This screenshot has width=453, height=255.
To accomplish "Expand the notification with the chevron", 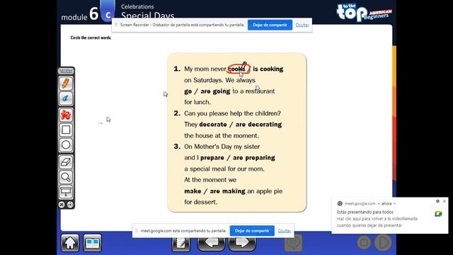I will point(395,203).
